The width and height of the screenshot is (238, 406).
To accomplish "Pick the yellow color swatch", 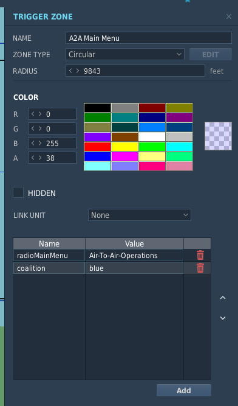I will (x=124, y=147).
